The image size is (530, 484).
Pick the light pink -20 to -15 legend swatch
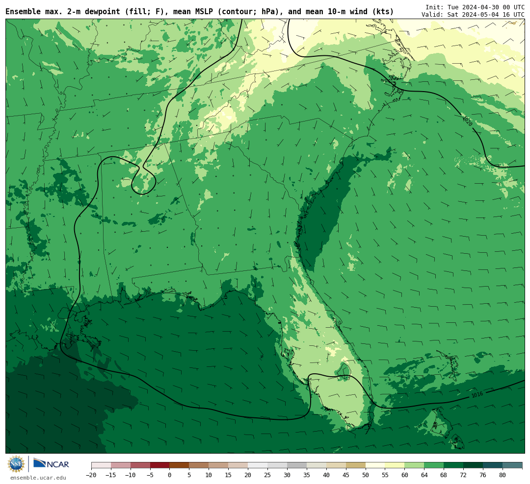click(101, 465)
